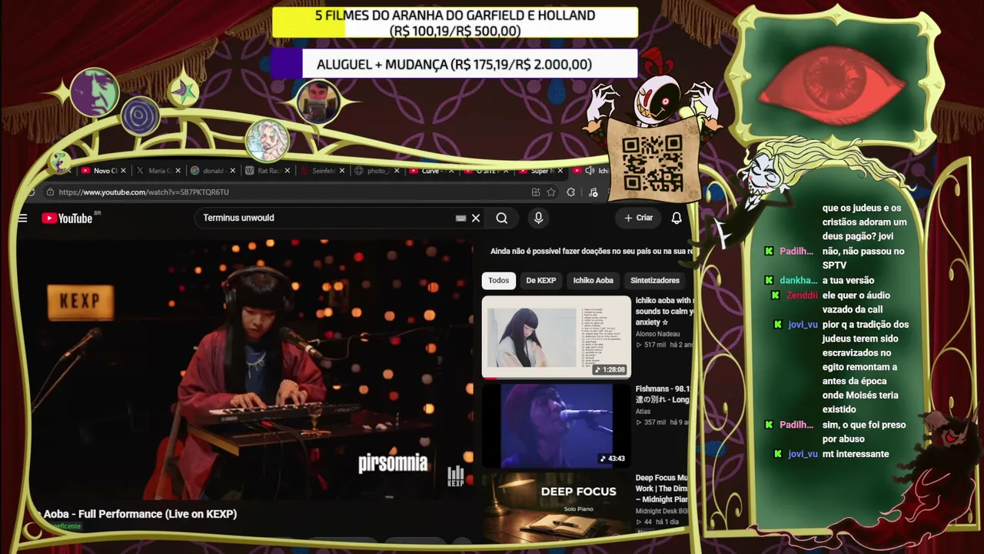The height and width of the screenshot is (554, 984).
Task: Bookmark this page with the star icon
Action: [551, 192]
